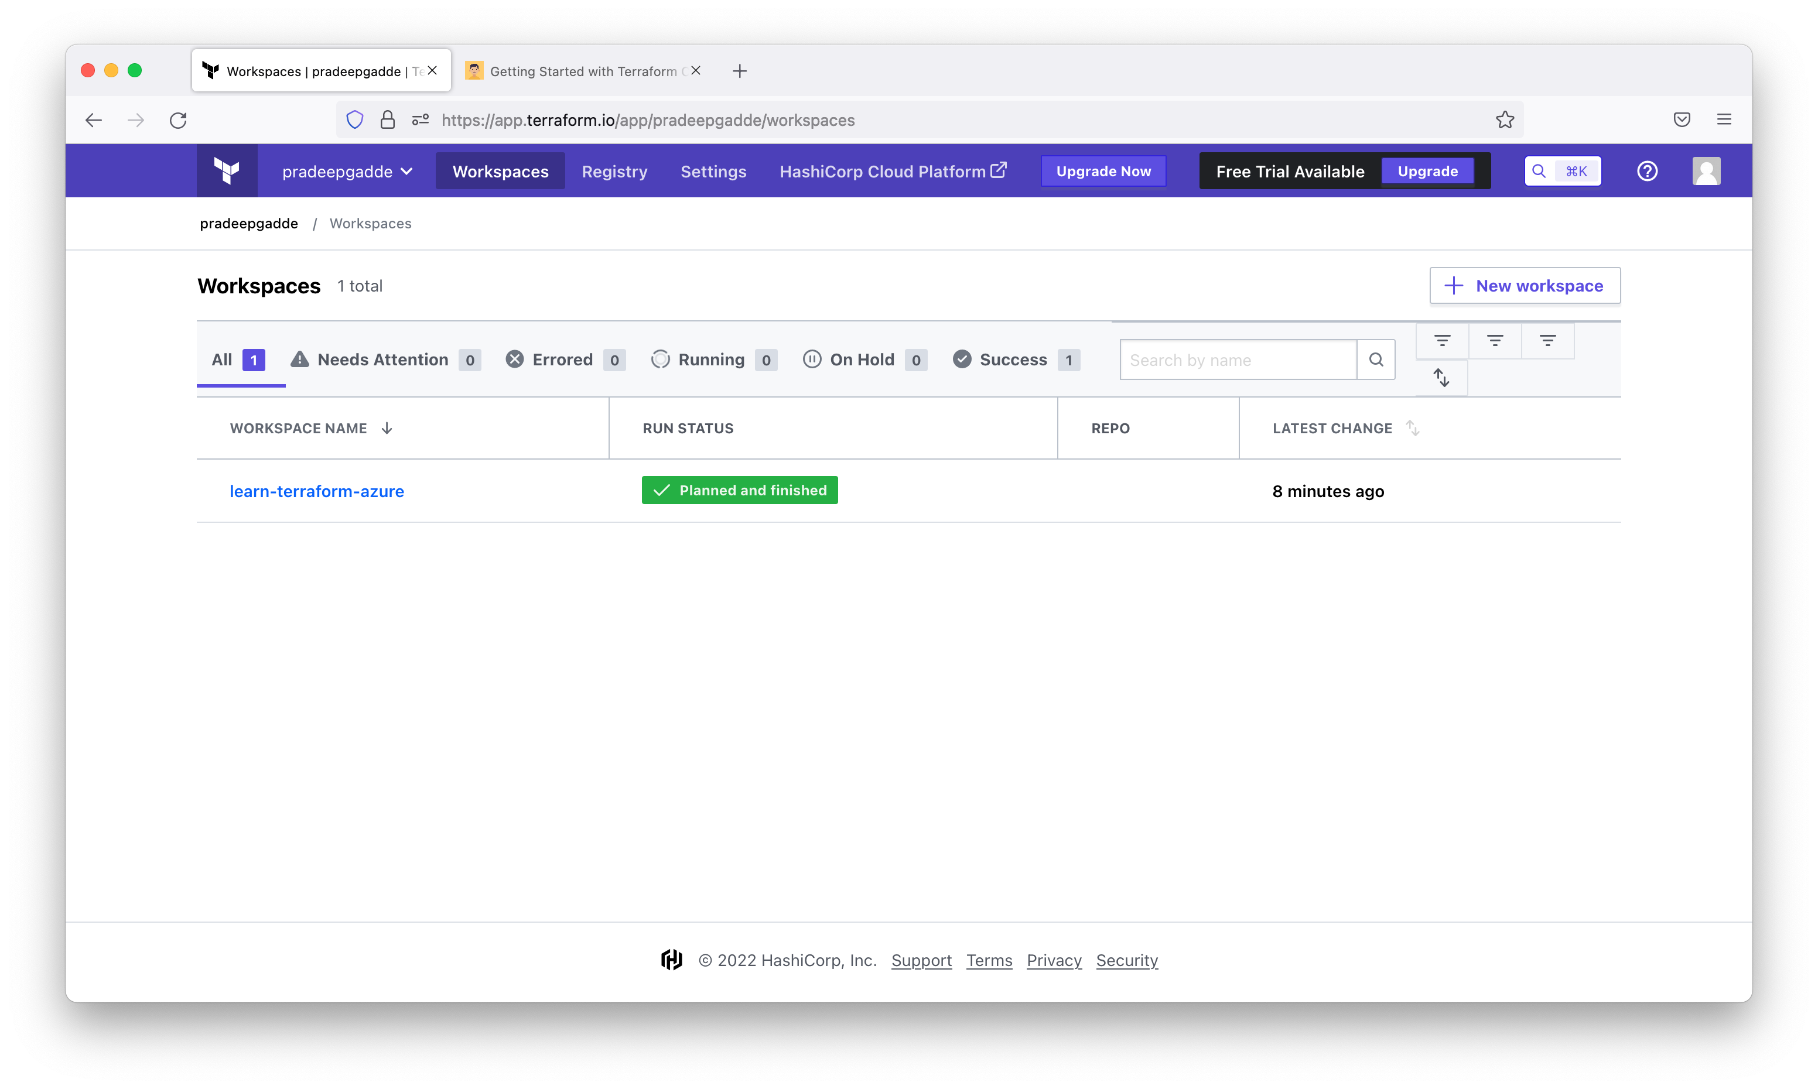Filter by the Success tab
This screenshot has height=1089, width=1818.
[1016, 359]
